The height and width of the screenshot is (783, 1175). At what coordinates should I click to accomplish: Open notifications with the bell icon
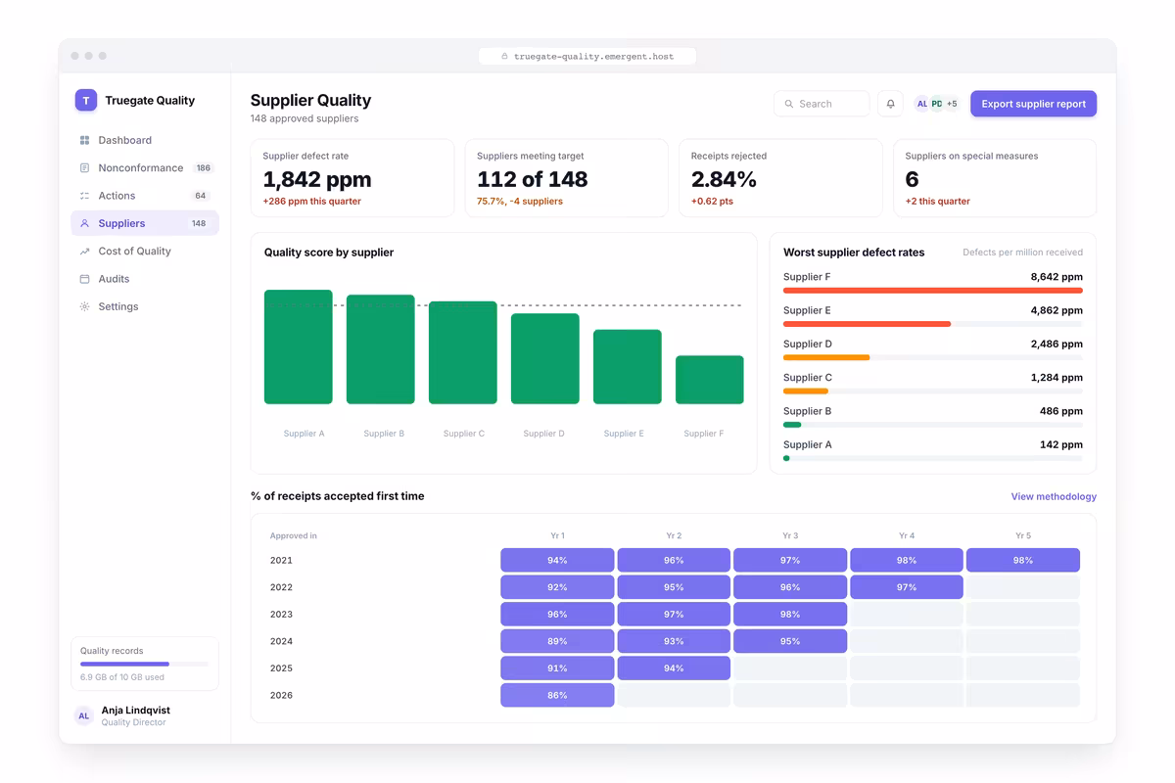click(890, 104)
